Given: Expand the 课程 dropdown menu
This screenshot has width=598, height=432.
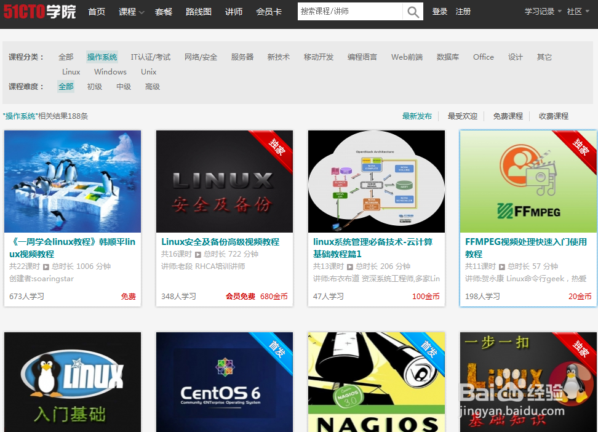Looking at the screenshot, I should pyautogui.click(x=131, y=12).
